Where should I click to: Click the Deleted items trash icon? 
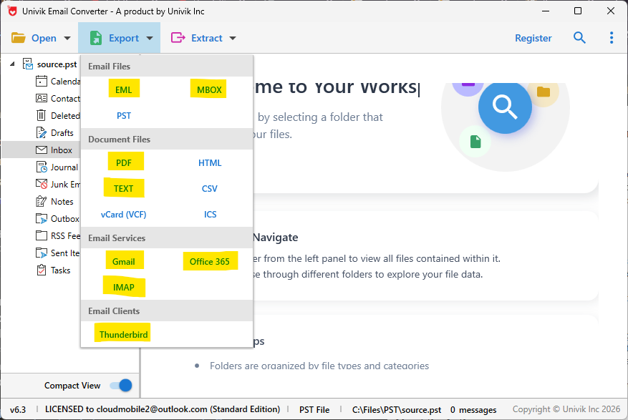tap(42, 116)
